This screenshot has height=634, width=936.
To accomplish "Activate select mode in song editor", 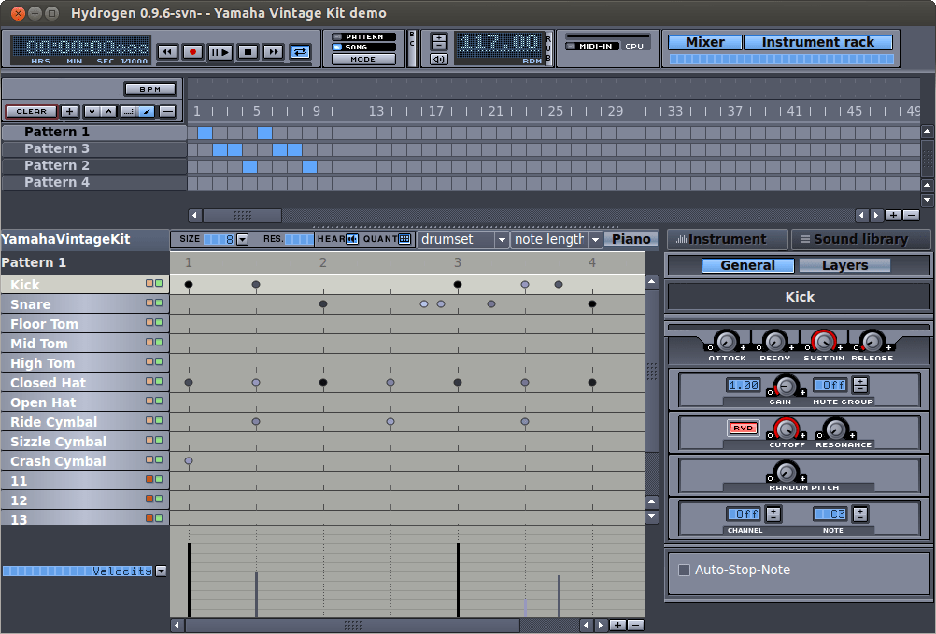I will click(x=128, y=111).
